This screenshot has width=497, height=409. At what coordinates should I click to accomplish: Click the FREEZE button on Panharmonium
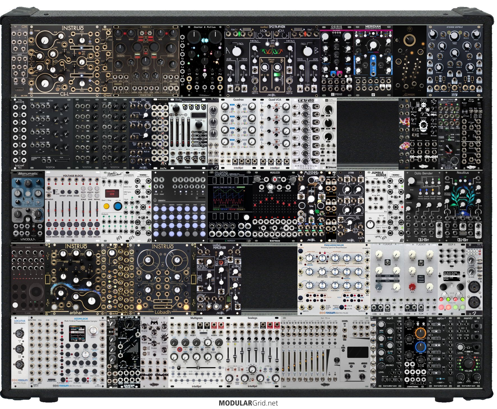pyautogui.click(x=301, y=297)
